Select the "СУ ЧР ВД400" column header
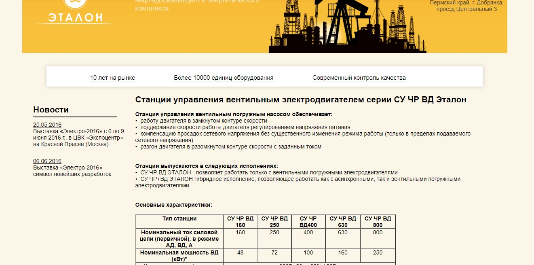Image resolution: width=534 pixels, height=265 pixels. 308,222
